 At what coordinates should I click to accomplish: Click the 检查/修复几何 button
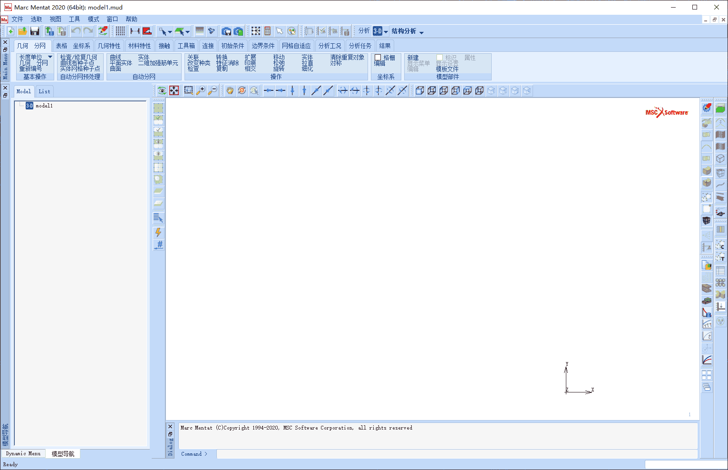point(78,57)
